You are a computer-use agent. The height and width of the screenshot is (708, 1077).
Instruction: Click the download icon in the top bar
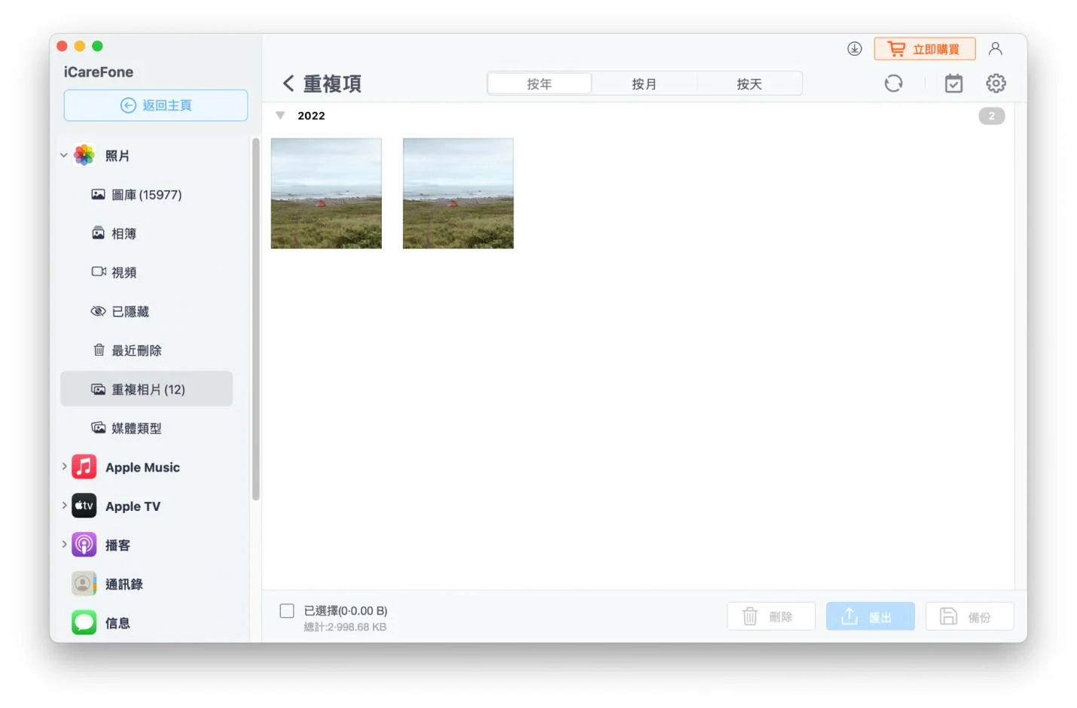coord(854,49)
